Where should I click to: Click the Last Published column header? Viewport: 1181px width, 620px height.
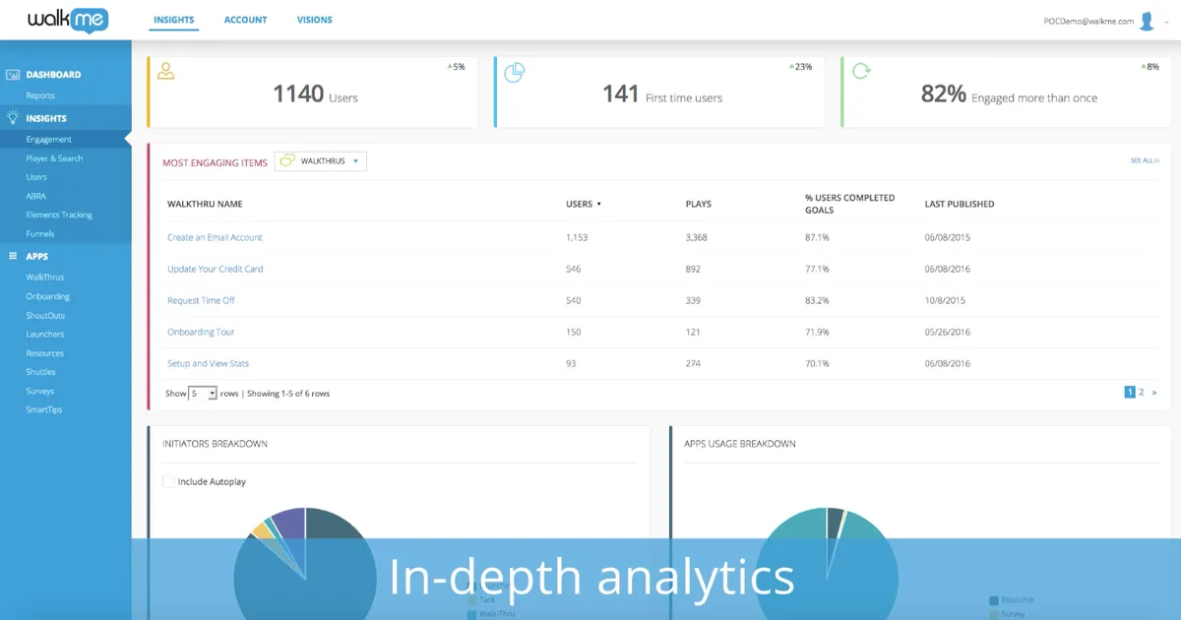click(x=960, y=204)
